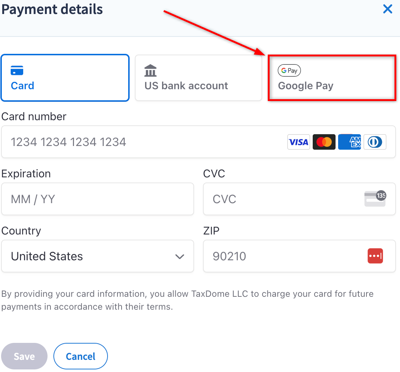Click into the Expiration MM / YY field
The image size is (400, 372).
(x=98, y=199)
